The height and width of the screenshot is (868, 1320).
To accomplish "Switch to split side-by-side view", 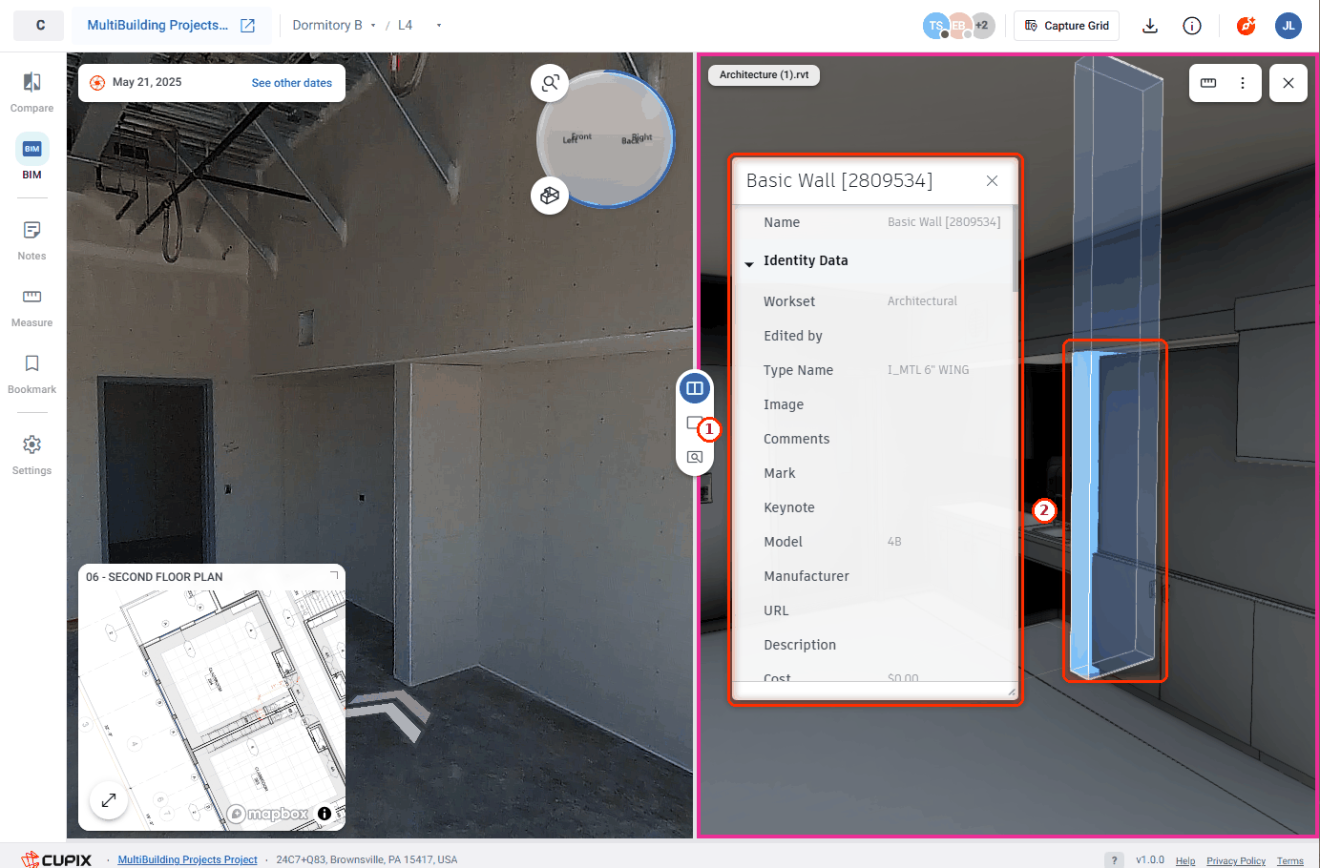I will (695, 388).
